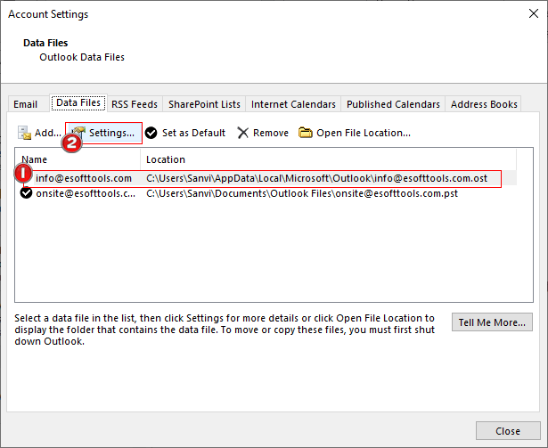The width and height of the screenshot is (548, 448).
Task: Open the RSS Feeds tab
Action: 135,104
